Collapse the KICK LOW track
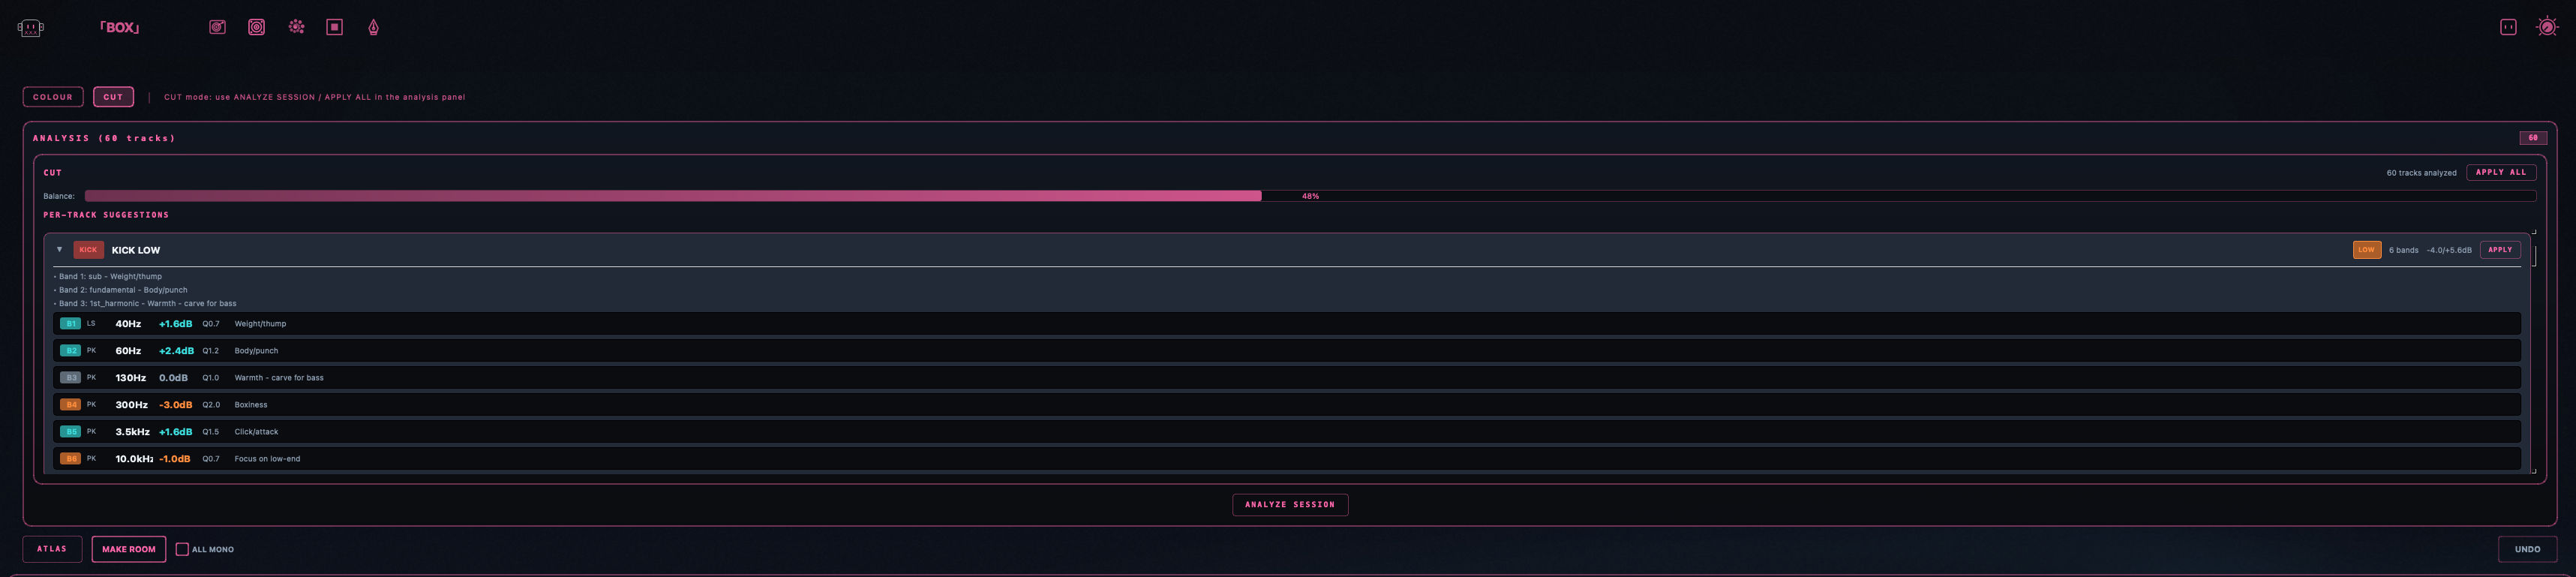The height and width of the screenshot is (577, 2576). pyautogui.click(x=59, y=250)
